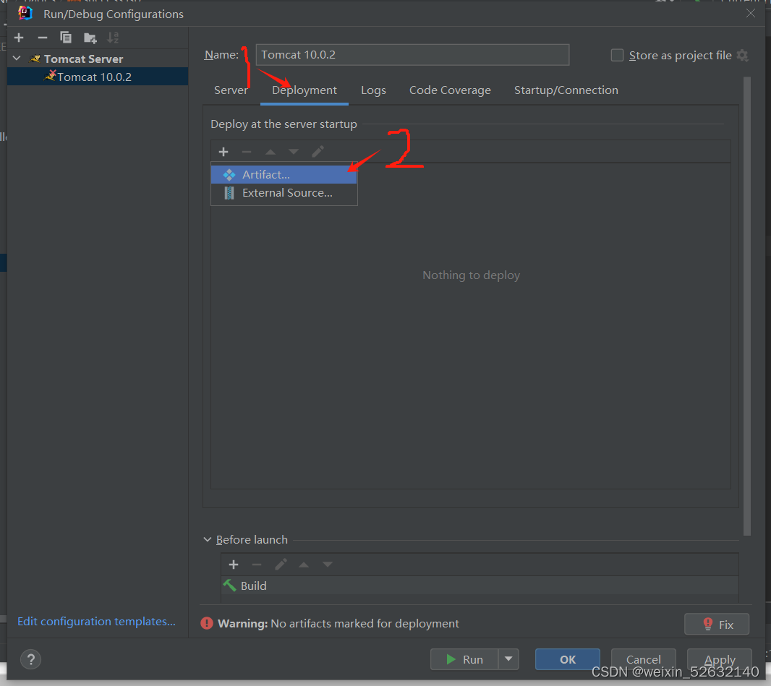771x686 pixels.
Task: Switch to the Deployment tab
Action: pos(304,90)
